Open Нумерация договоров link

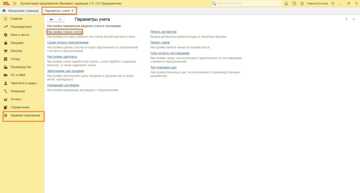(63, 85)
